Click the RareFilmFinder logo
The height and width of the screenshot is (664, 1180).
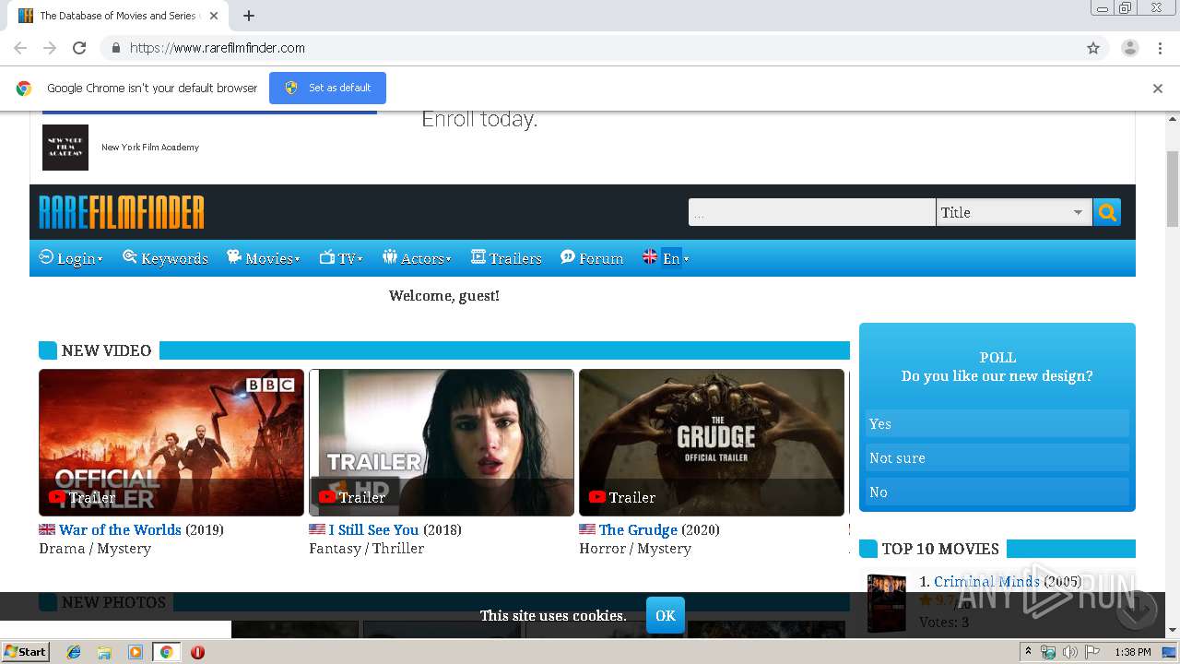(122, 212)
